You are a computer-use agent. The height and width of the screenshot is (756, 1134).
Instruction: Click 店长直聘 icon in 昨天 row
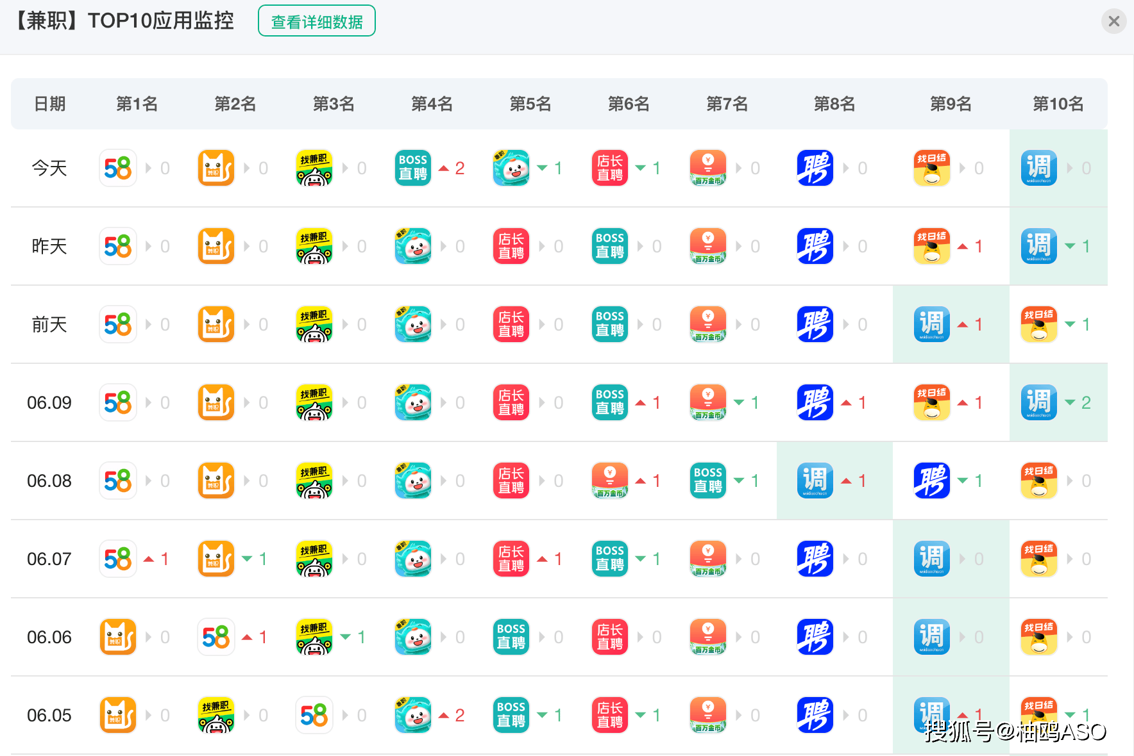click(511, 246)
